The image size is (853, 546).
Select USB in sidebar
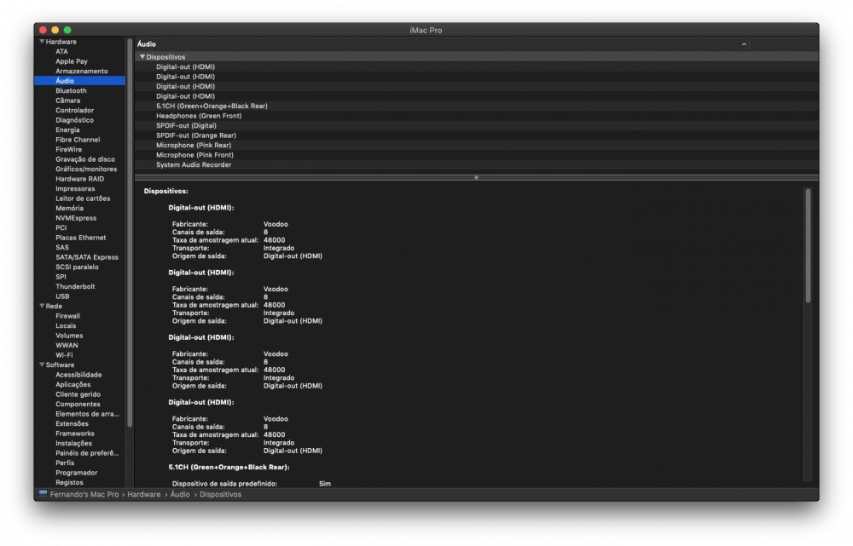coord(62,296)
